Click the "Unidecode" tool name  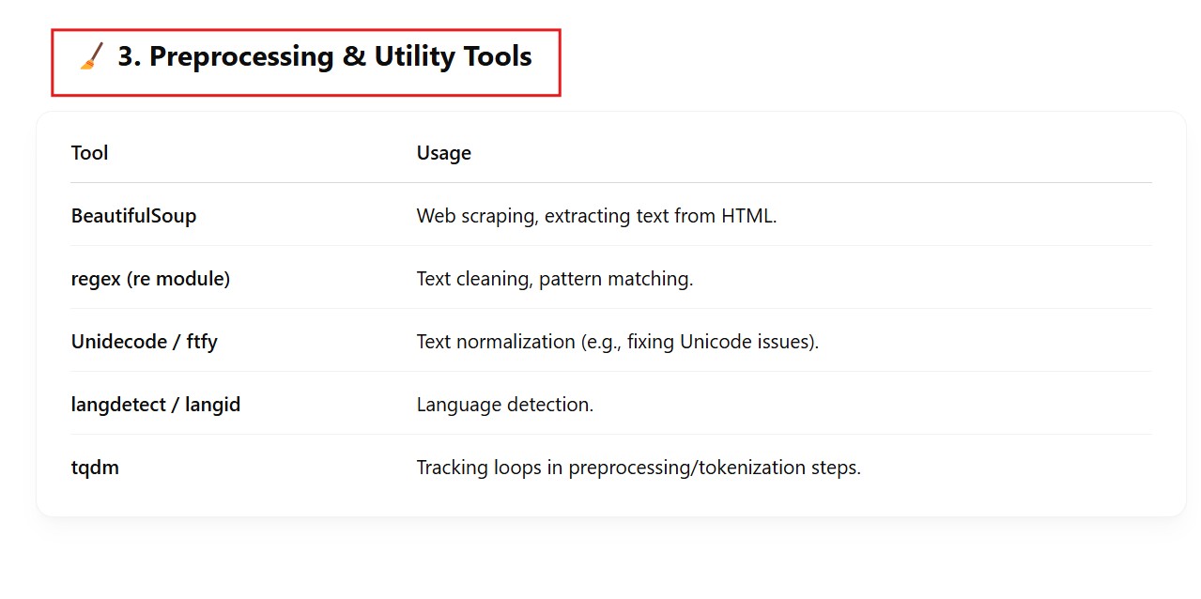[117, 342]
